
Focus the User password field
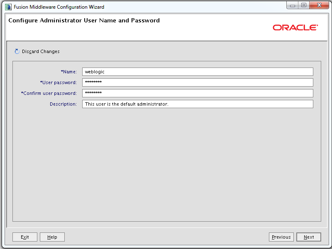click(x=198, y=82)
